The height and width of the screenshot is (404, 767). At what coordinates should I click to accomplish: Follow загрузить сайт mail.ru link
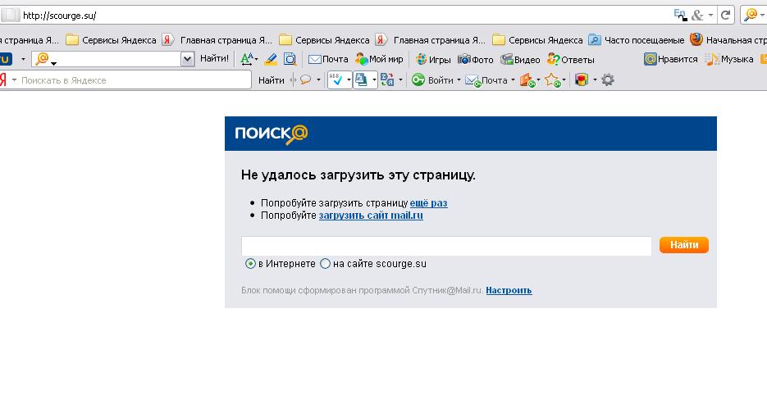(371, 216)
